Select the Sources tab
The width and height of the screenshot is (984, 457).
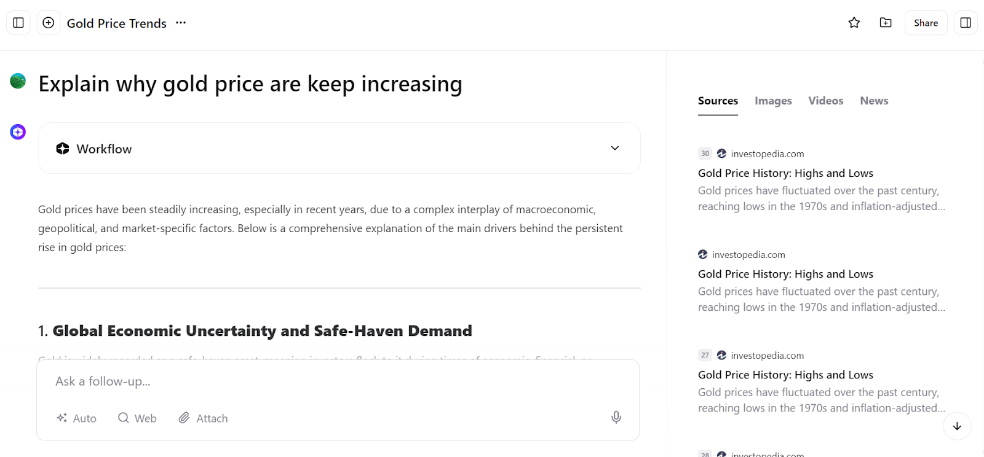718,101
